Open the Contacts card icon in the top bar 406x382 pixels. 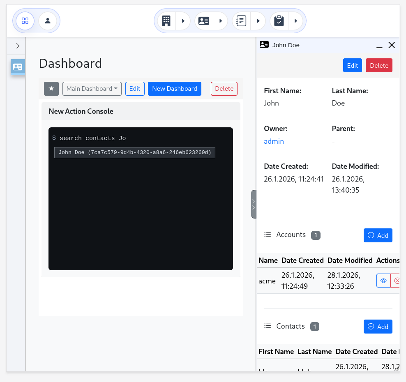click(x=204, y=21)
